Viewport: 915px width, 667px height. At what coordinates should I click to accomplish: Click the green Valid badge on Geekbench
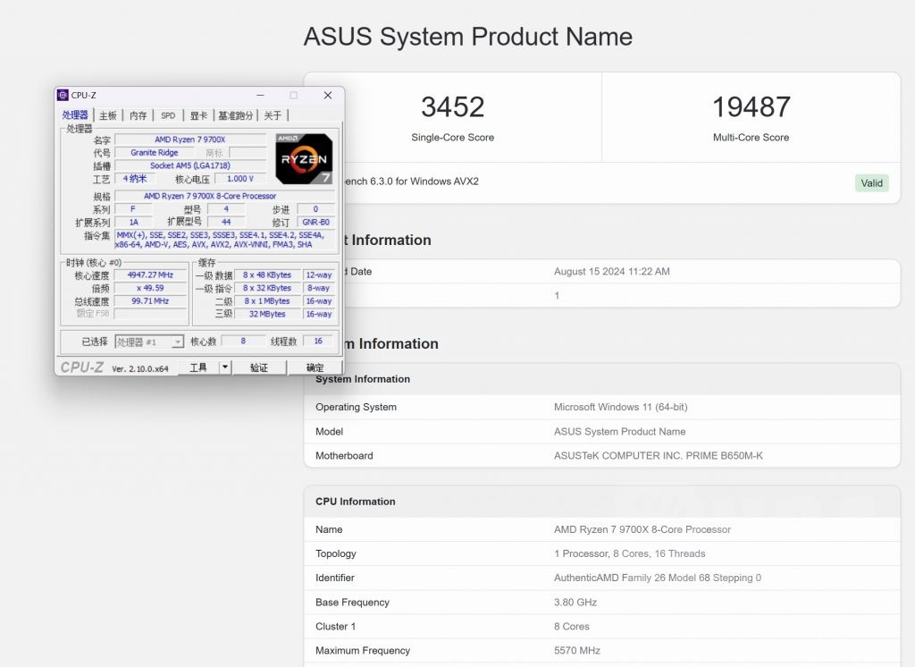(870, 182)
